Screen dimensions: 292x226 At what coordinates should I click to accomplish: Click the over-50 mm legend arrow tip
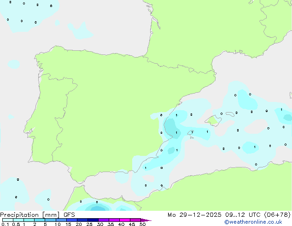(146, 220)
